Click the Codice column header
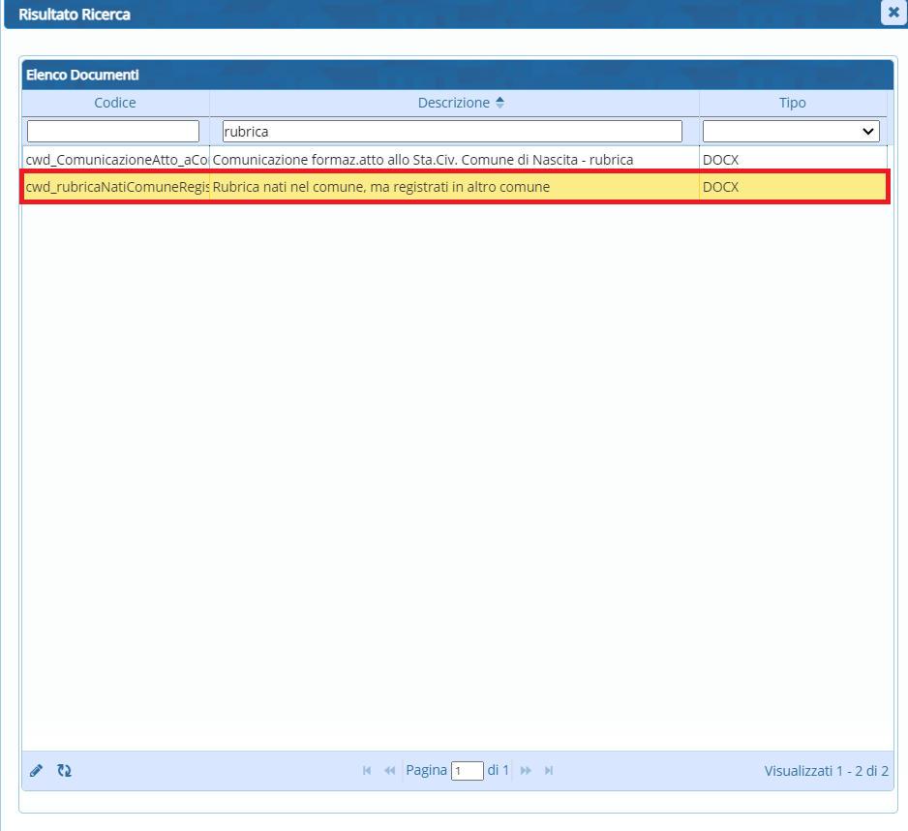Screen dimensions: 908x831 tap(115, 103)
